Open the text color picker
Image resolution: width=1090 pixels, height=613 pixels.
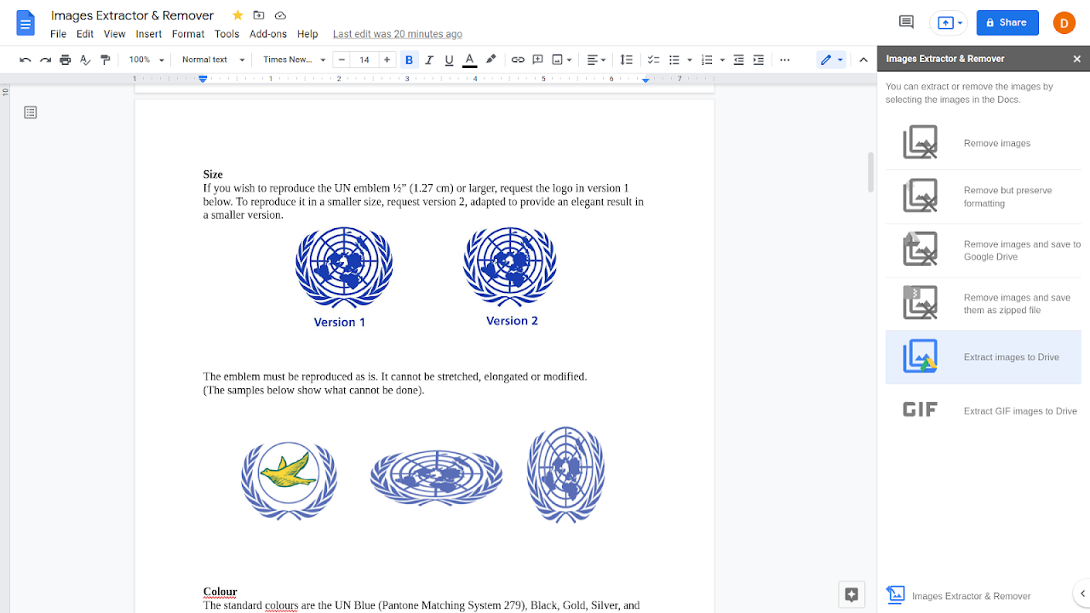click(x=469, y=60)
